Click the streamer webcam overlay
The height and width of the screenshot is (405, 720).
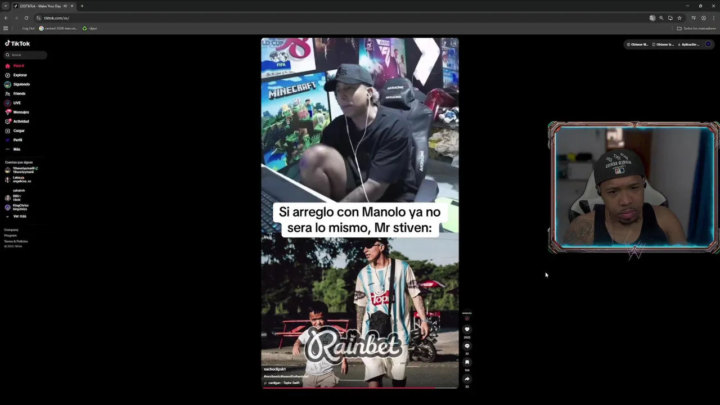pyautogui.click(x=634, y=187)
